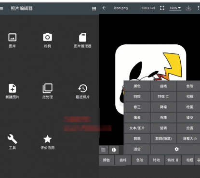Create a new image with 新建图片

13,88
